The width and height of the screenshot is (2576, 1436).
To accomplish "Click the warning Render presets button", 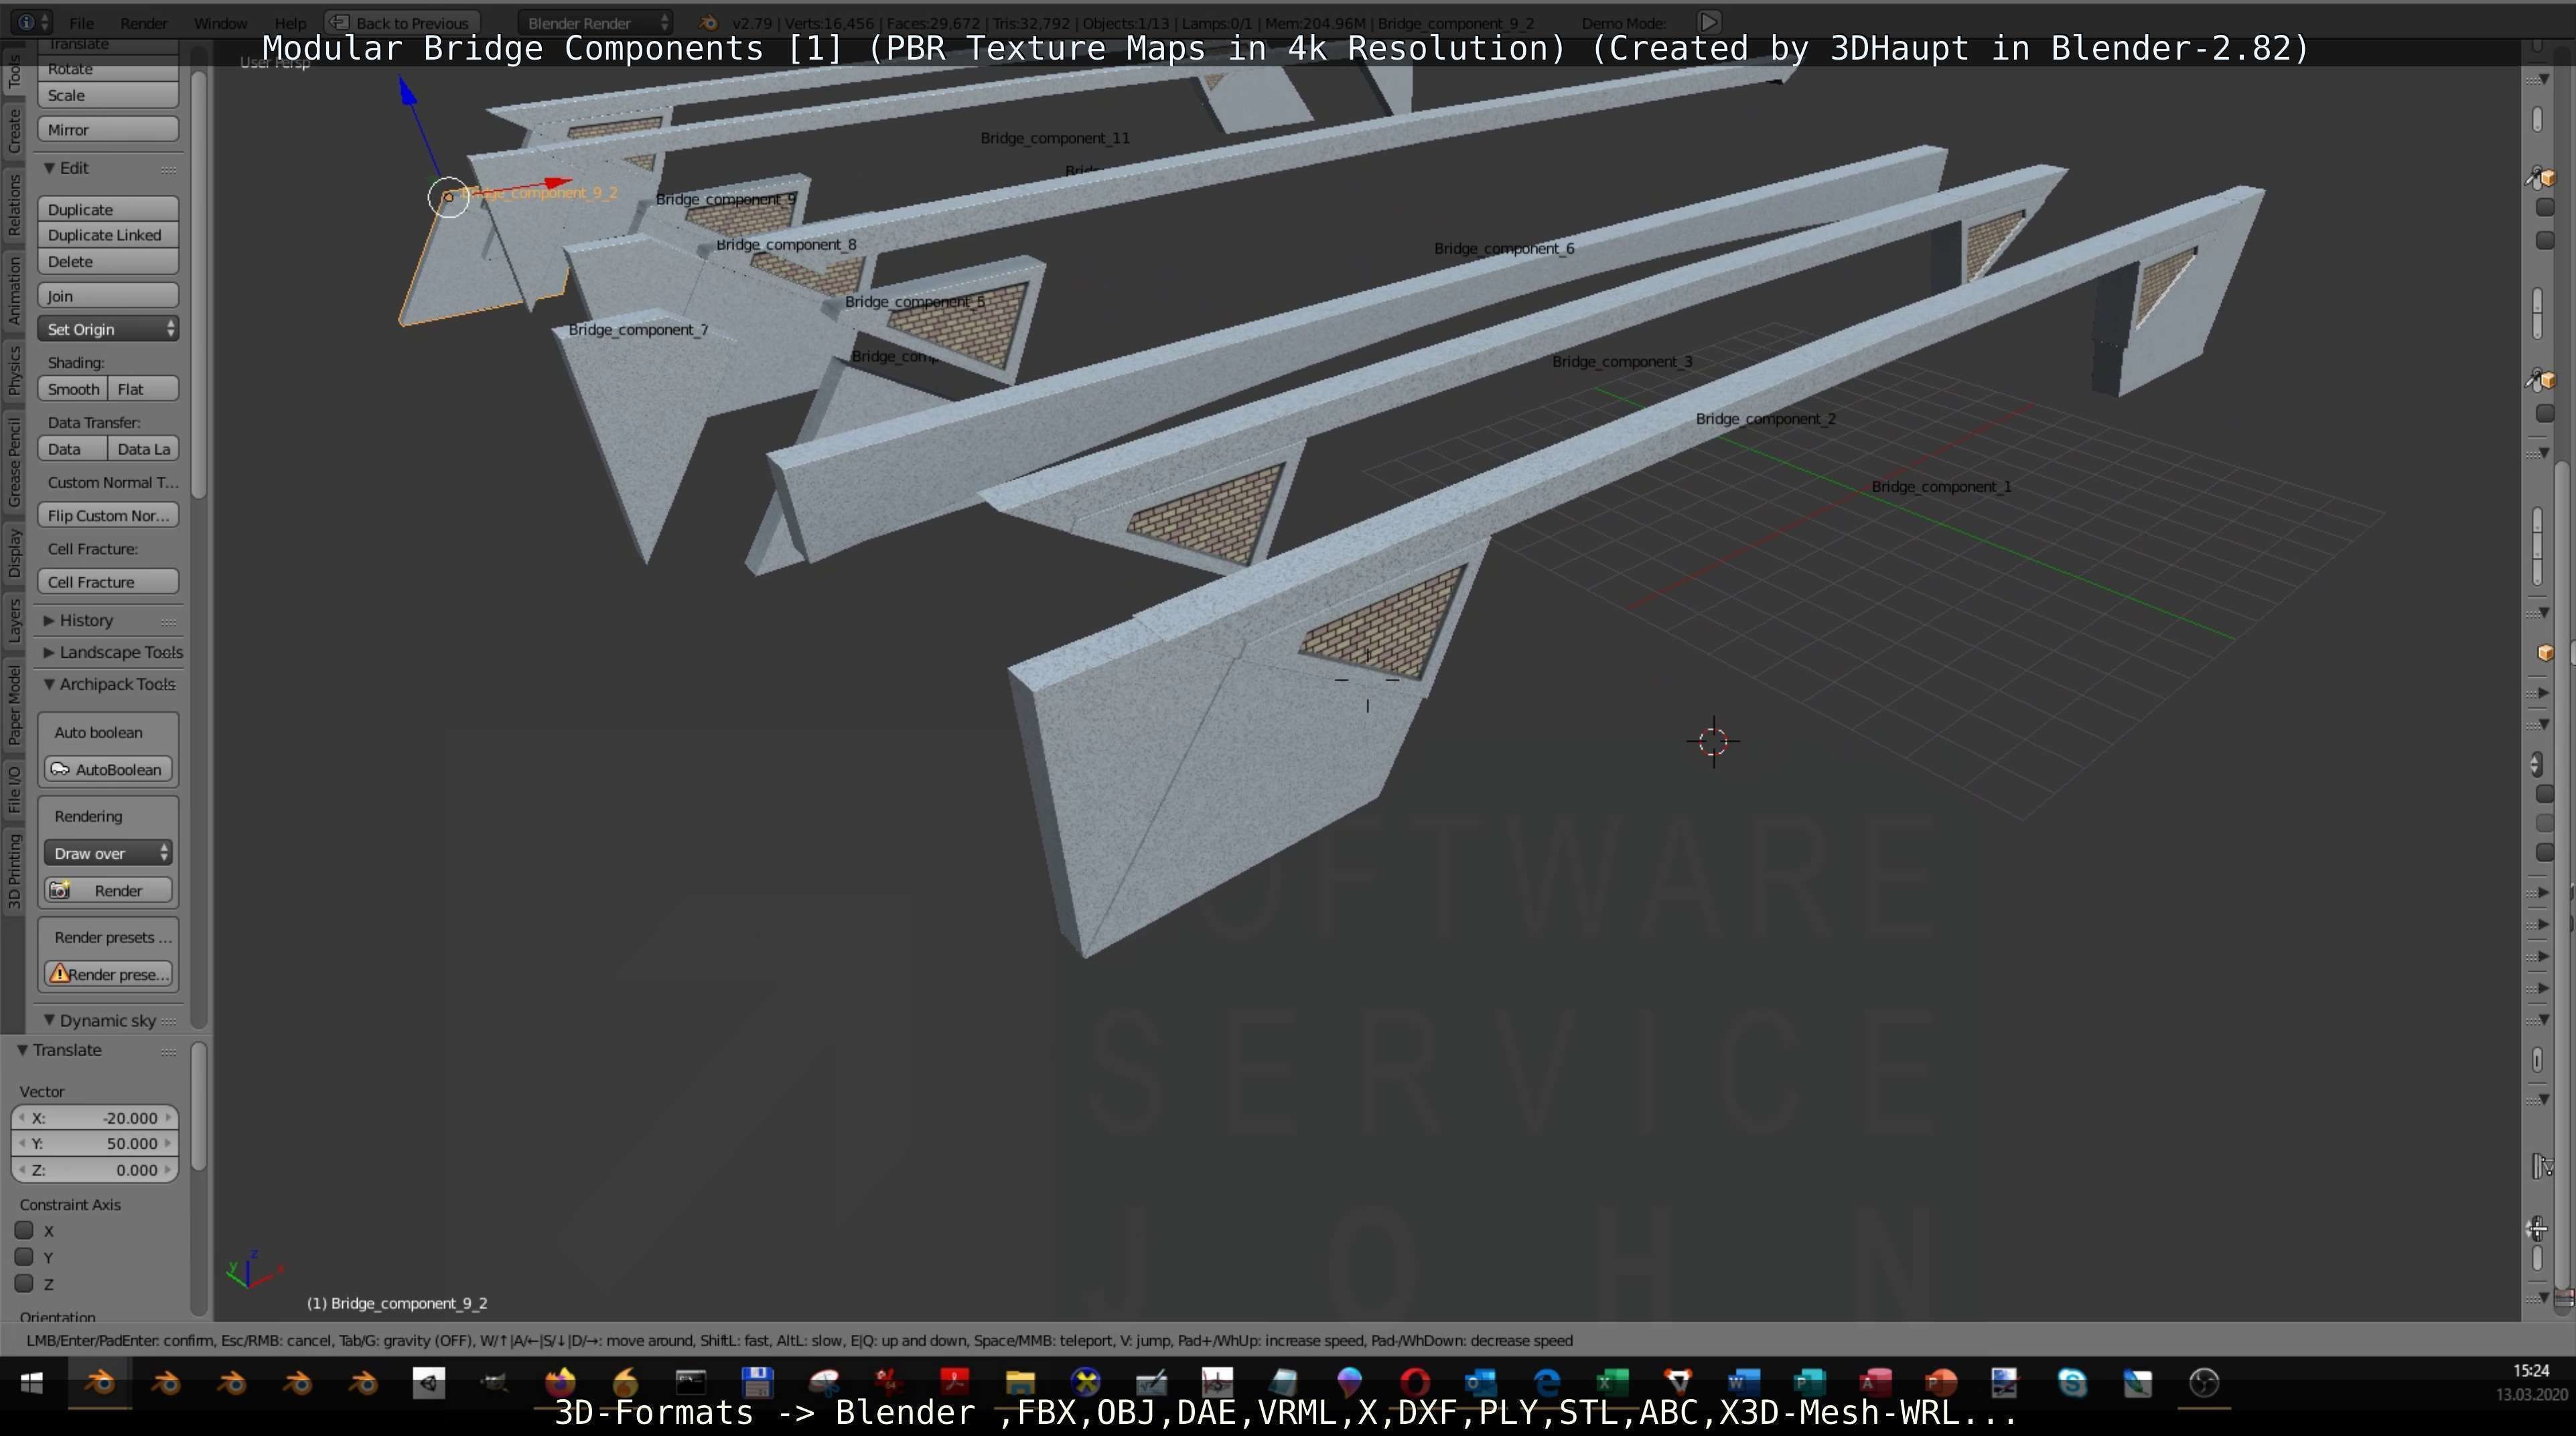I will 108,974.
